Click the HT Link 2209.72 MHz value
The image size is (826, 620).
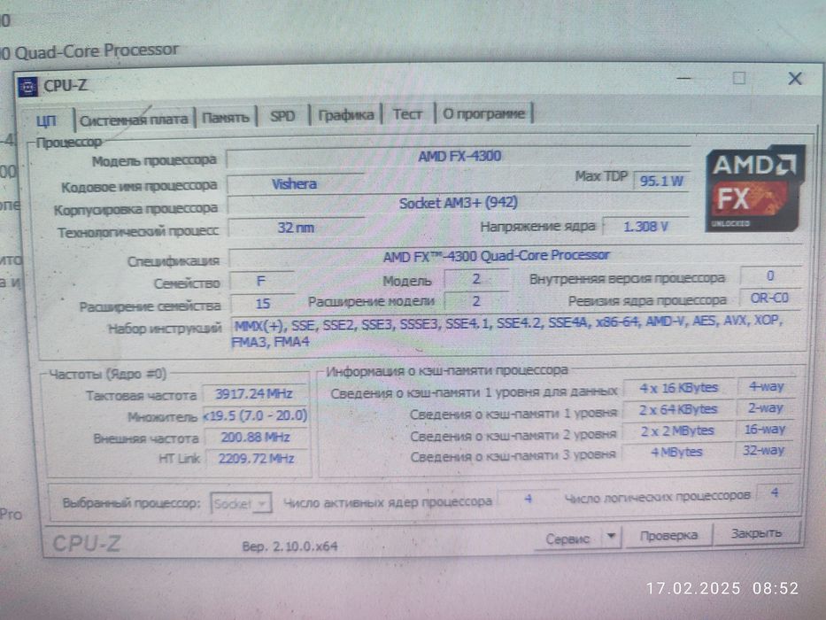257,459
